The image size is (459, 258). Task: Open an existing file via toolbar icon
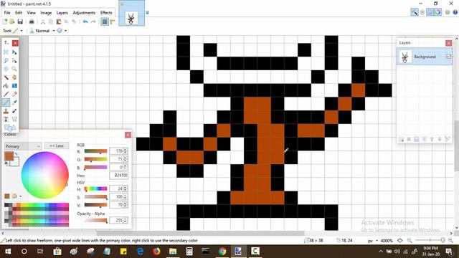12,21
